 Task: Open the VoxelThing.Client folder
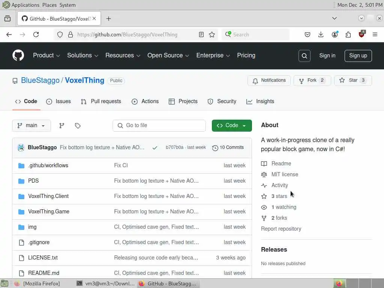48,196
